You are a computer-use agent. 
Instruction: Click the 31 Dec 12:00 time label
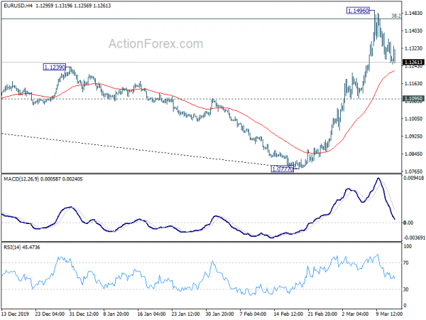[84, 314]
